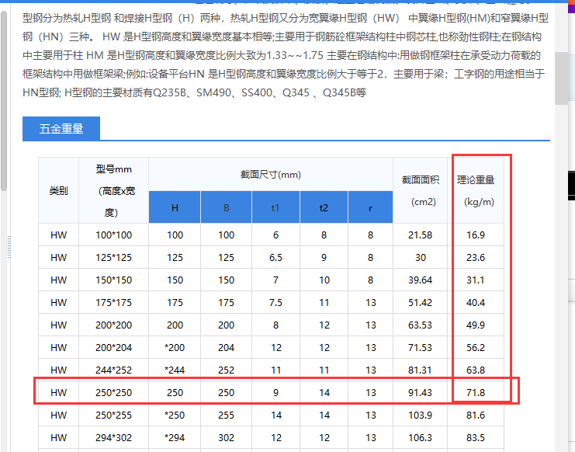
Task: Click B value 302
Action: 227,437
